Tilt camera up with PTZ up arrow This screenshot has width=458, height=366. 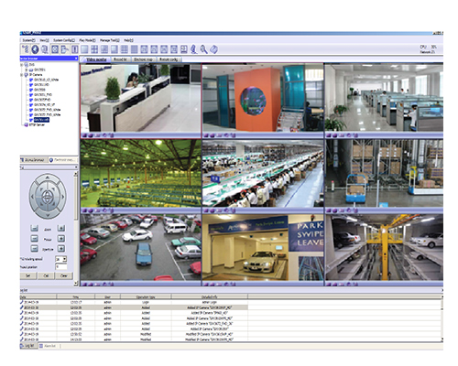48,178
